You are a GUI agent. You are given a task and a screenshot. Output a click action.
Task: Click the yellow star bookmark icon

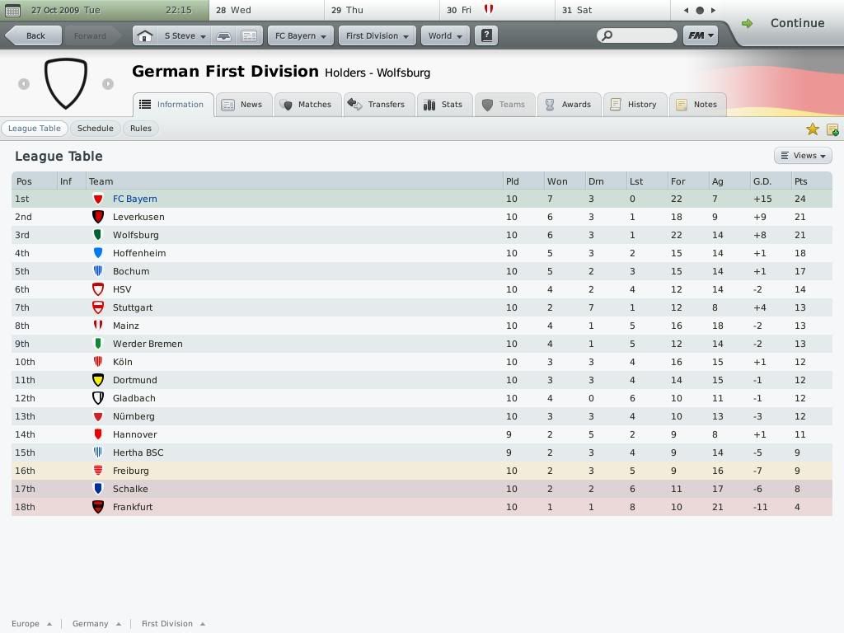click(812, 129)
